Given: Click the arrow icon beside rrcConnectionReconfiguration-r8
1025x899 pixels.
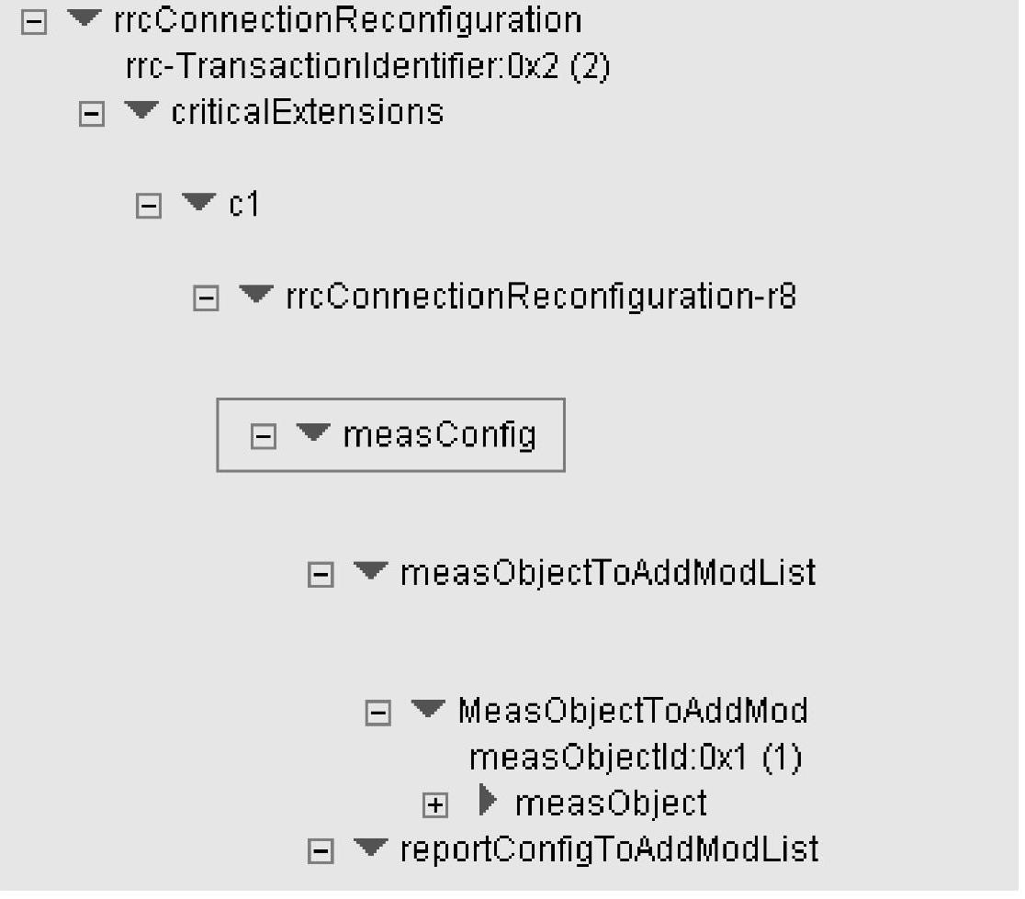Looking at the screenshot, I should click(x=255, y=296).
